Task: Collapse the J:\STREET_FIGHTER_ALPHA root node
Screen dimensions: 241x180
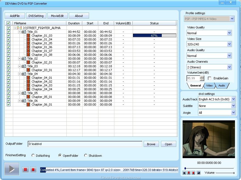Action: pos(15,28)
